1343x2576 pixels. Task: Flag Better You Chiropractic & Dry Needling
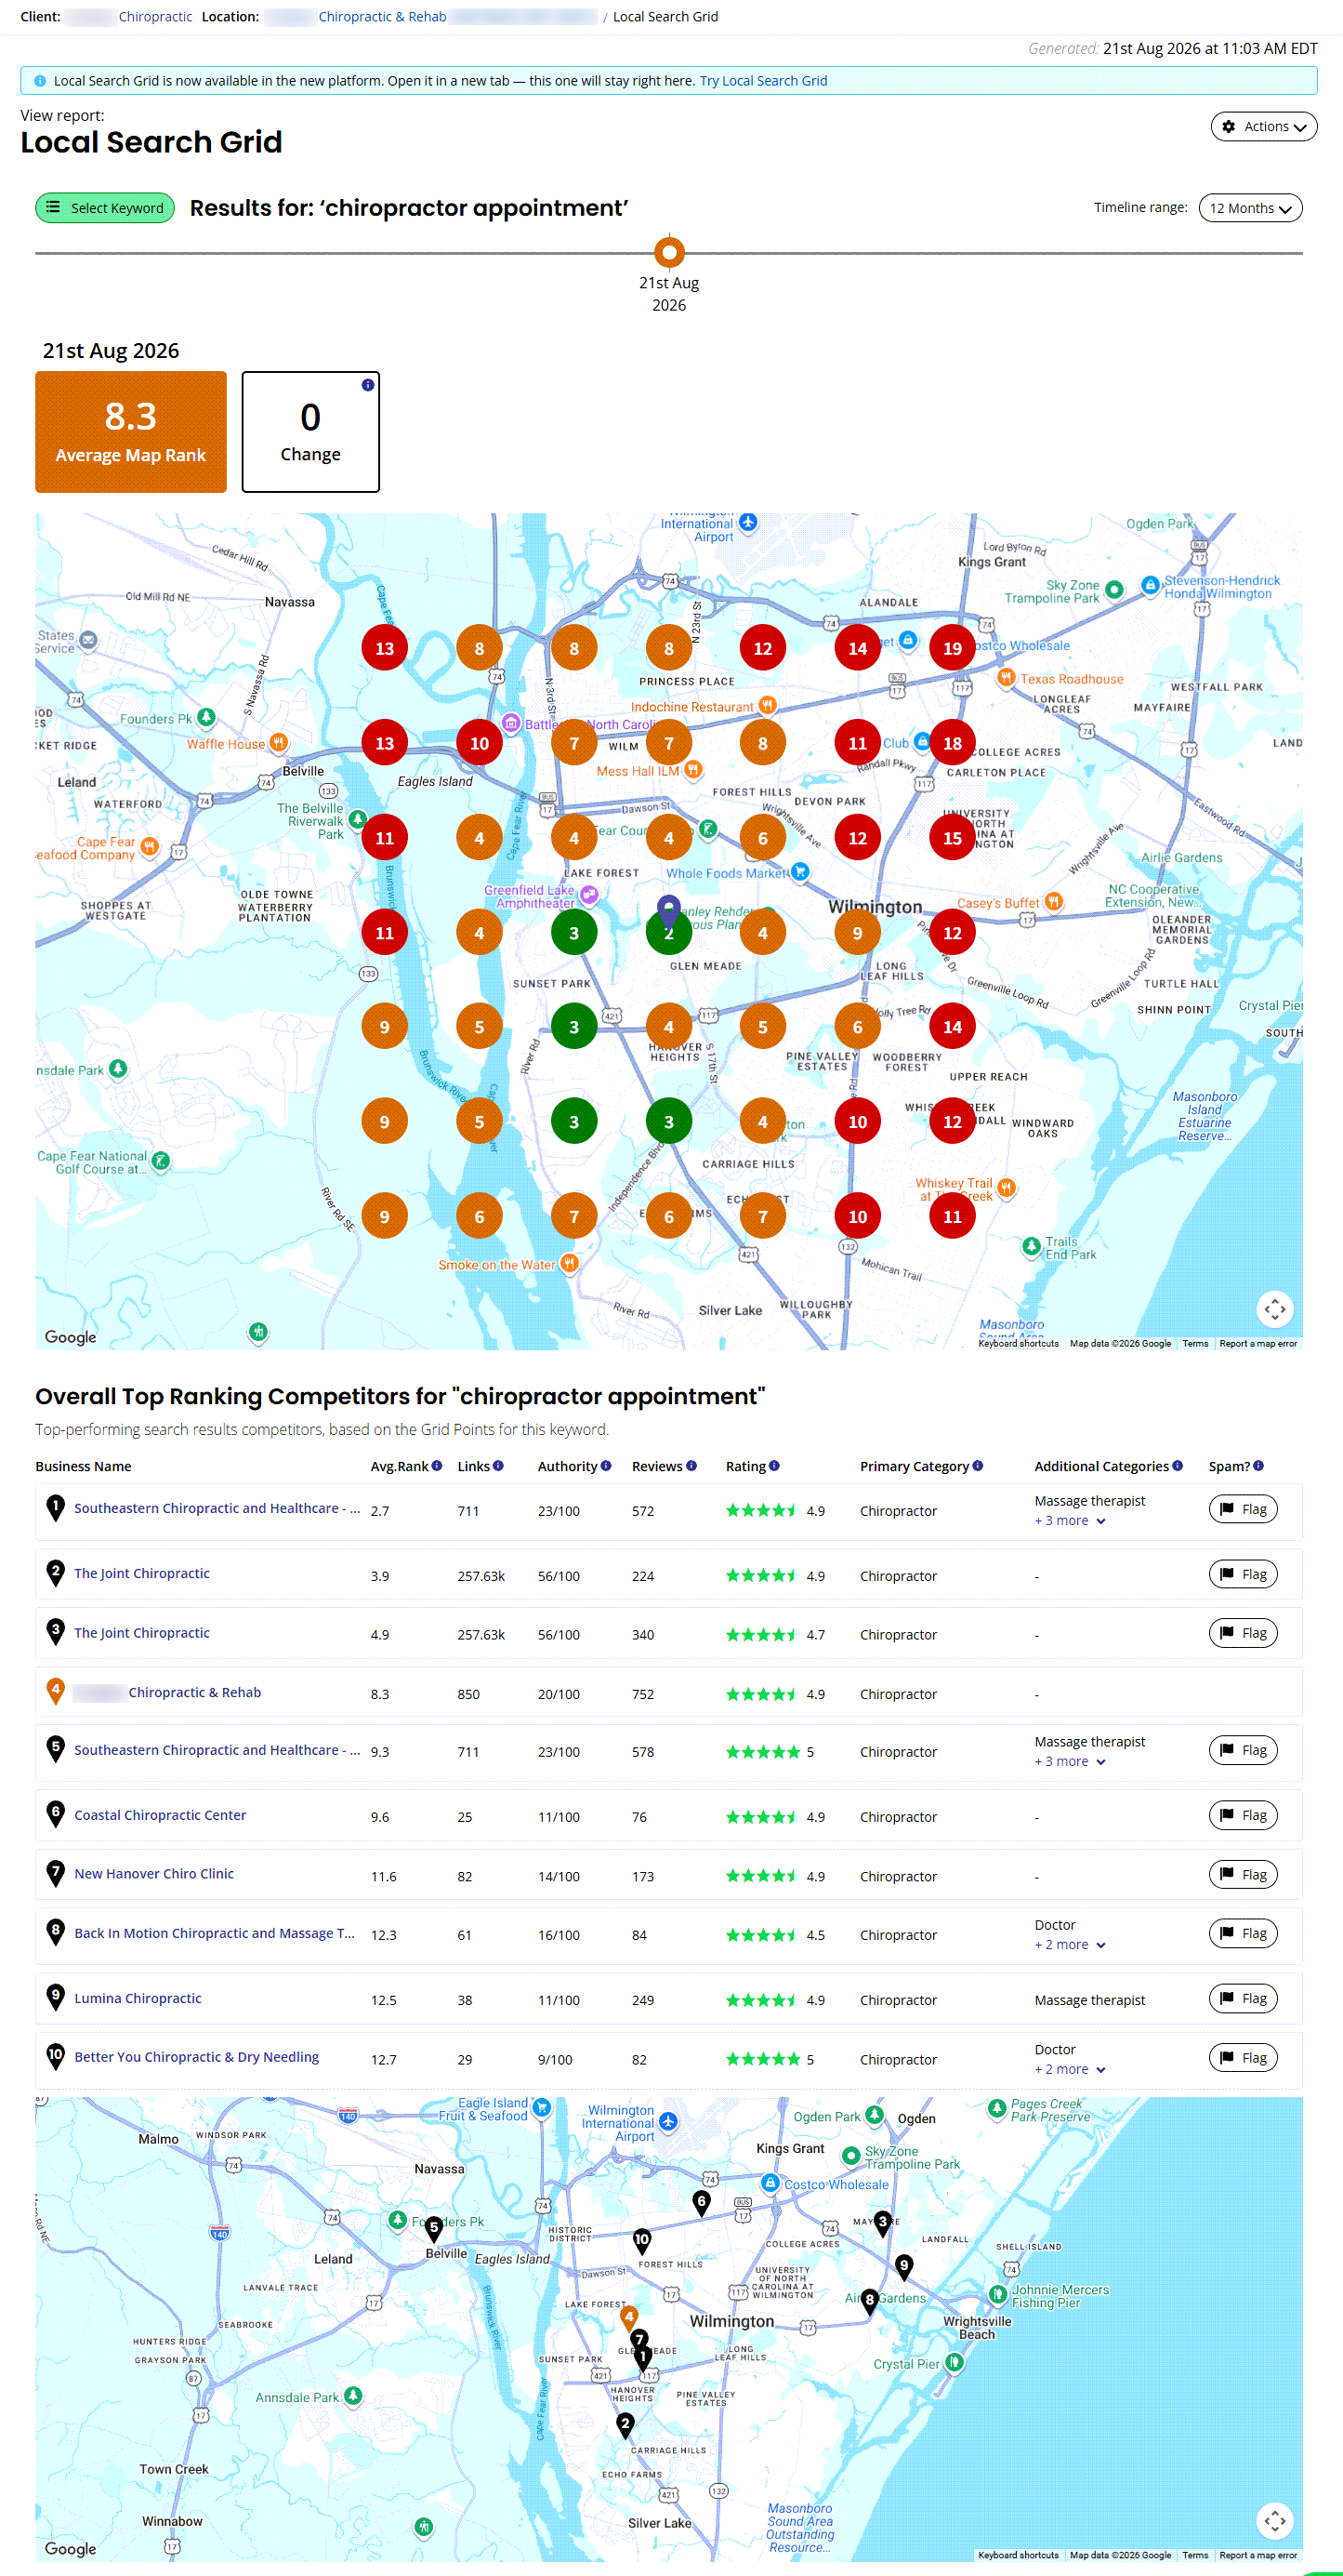pyautogui.click(x=1242, y=2058)
